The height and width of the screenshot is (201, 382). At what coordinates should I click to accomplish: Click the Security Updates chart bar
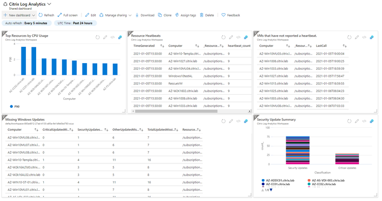(x=297, y=150)
